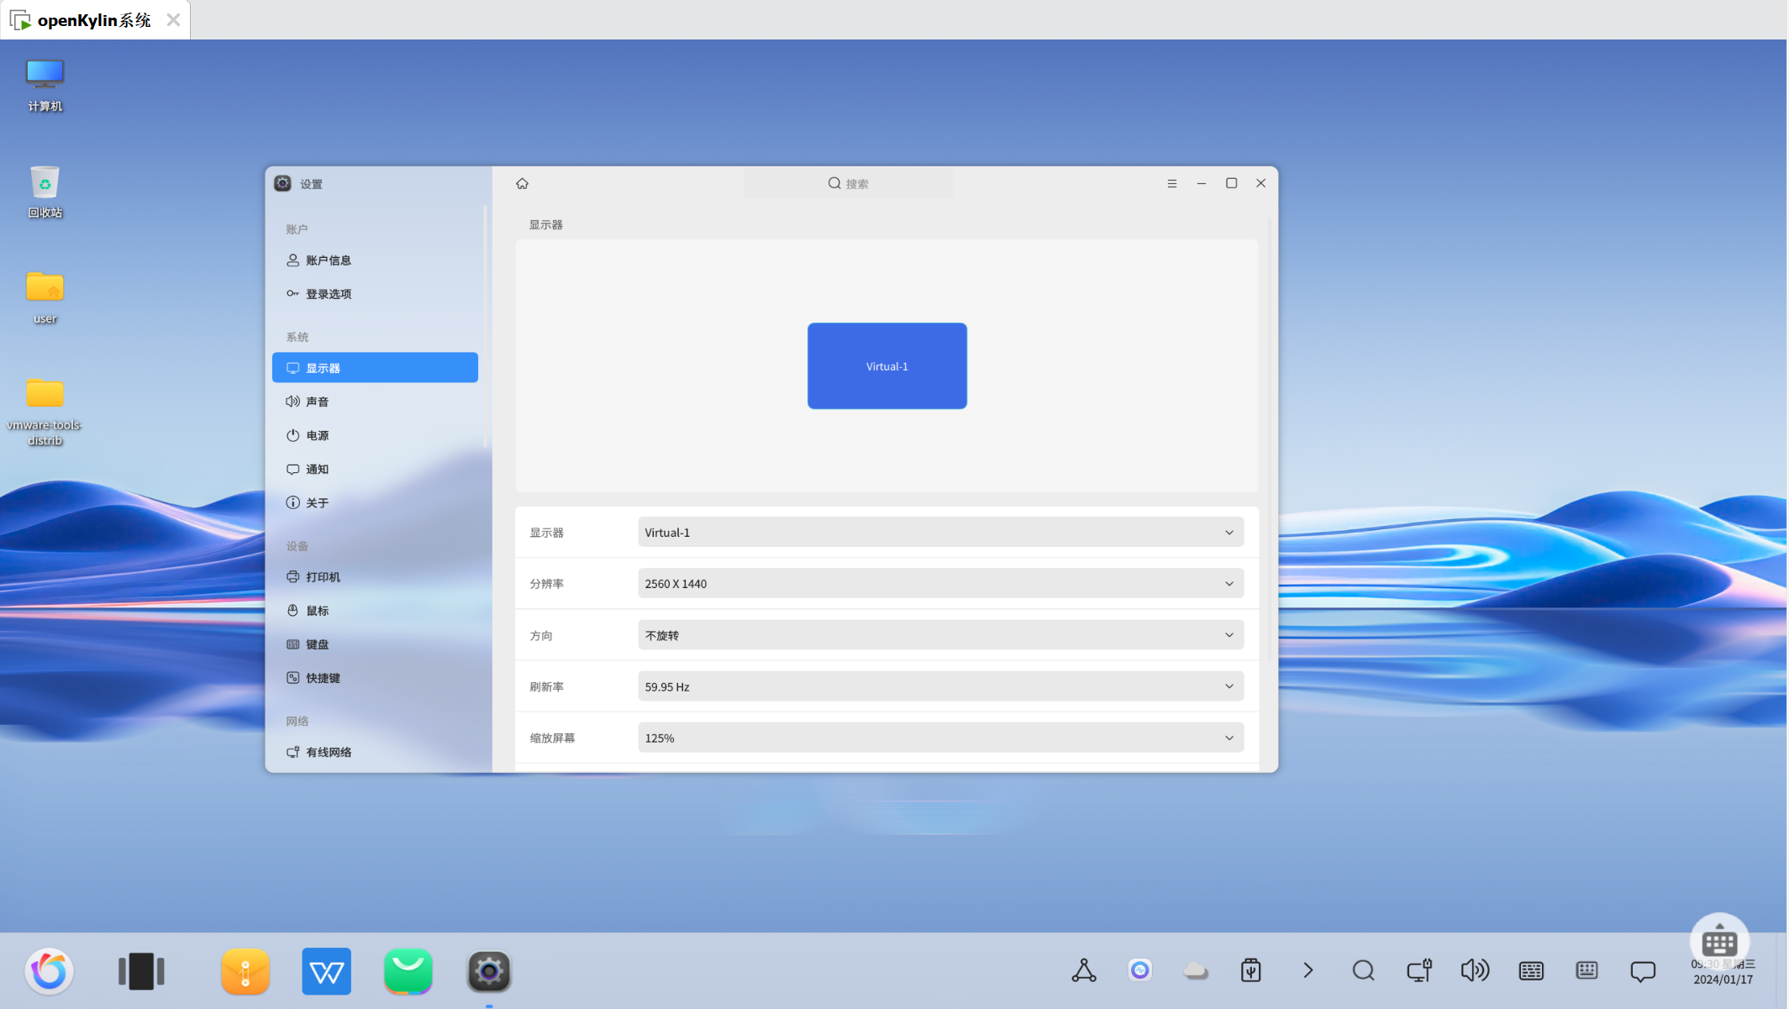Image resolution: width=1789 pixels, height=1009 pixels.
Task: Launch the orange archive app in taskbar
Action: coord(245,971)
